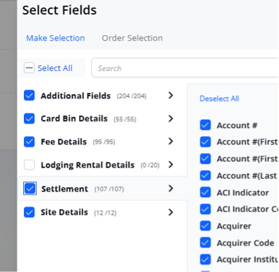Image resolution: width=279 pixels, height=272 pixels.
Task: Open the Order Selection tab
Action: (x=132, y=38)
